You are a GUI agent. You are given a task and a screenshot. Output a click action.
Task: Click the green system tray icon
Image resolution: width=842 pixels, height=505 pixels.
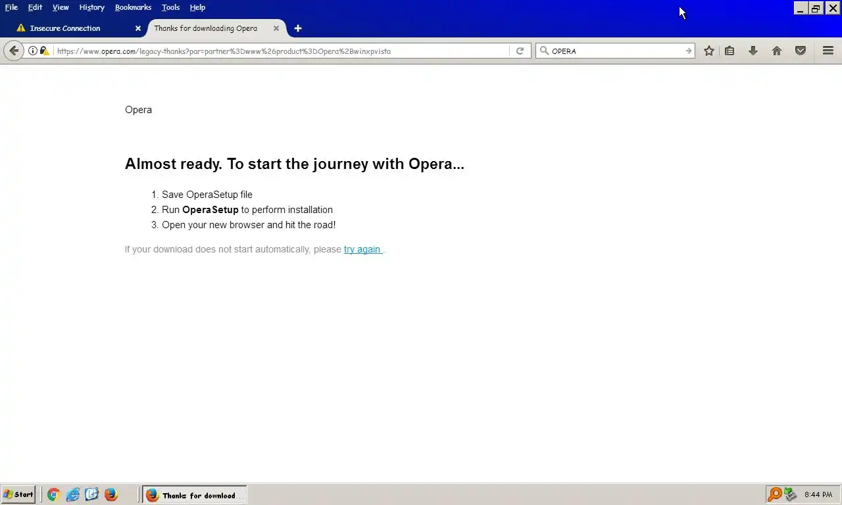pos(791,494)
